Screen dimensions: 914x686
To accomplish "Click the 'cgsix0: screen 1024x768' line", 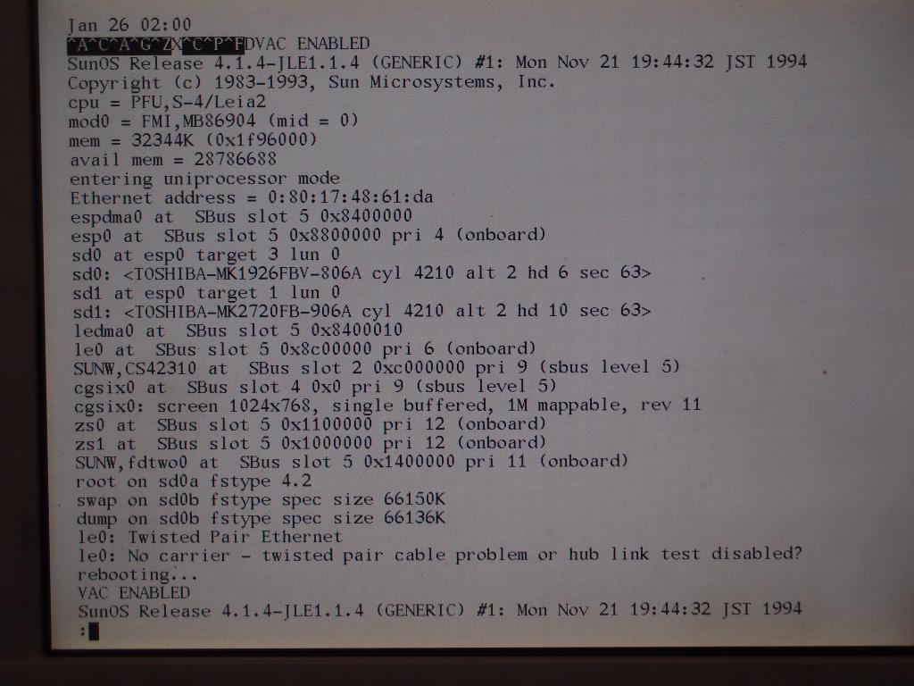I will click(x=387, y=406).
